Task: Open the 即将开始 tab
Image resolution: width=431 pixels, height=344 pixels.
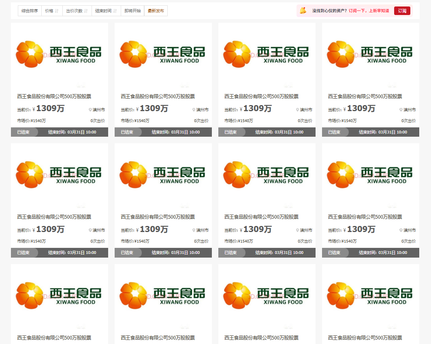Action: [132, 11]
